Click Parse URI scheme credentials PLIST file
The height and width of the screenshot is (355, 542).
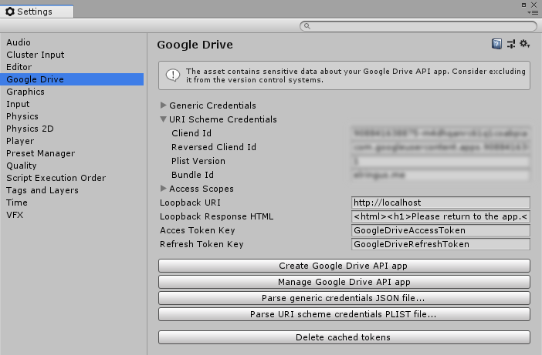[344, 314]
